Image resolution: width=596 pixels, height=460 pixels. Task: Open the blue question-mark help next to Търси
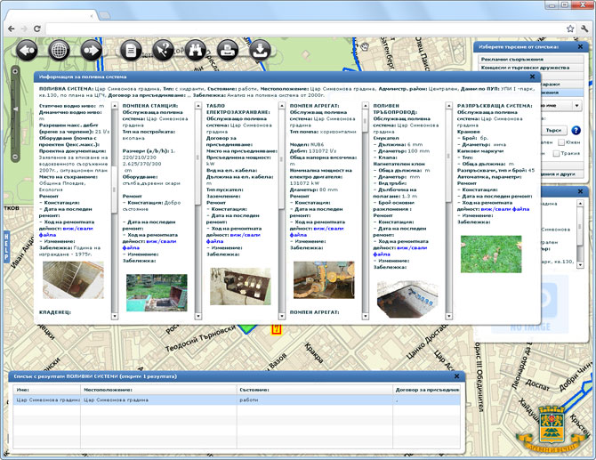576,131
